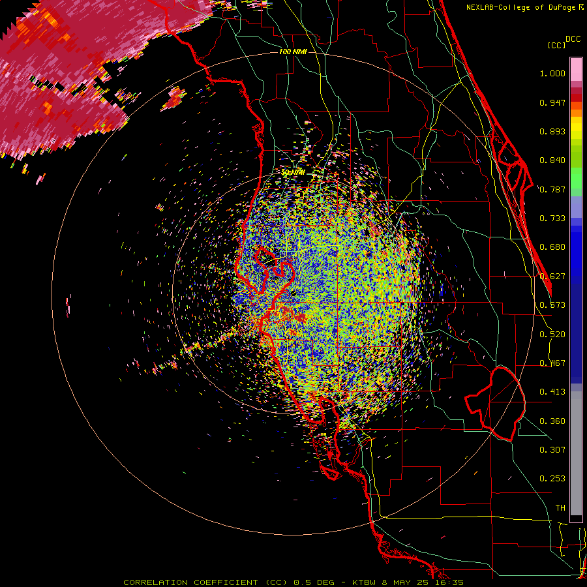Click the 0.840 scale value

point(552,160)
